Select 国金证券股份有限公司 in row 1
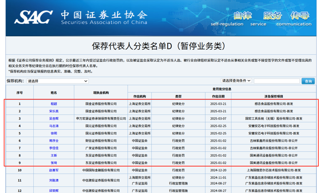 tap(101, 104)
